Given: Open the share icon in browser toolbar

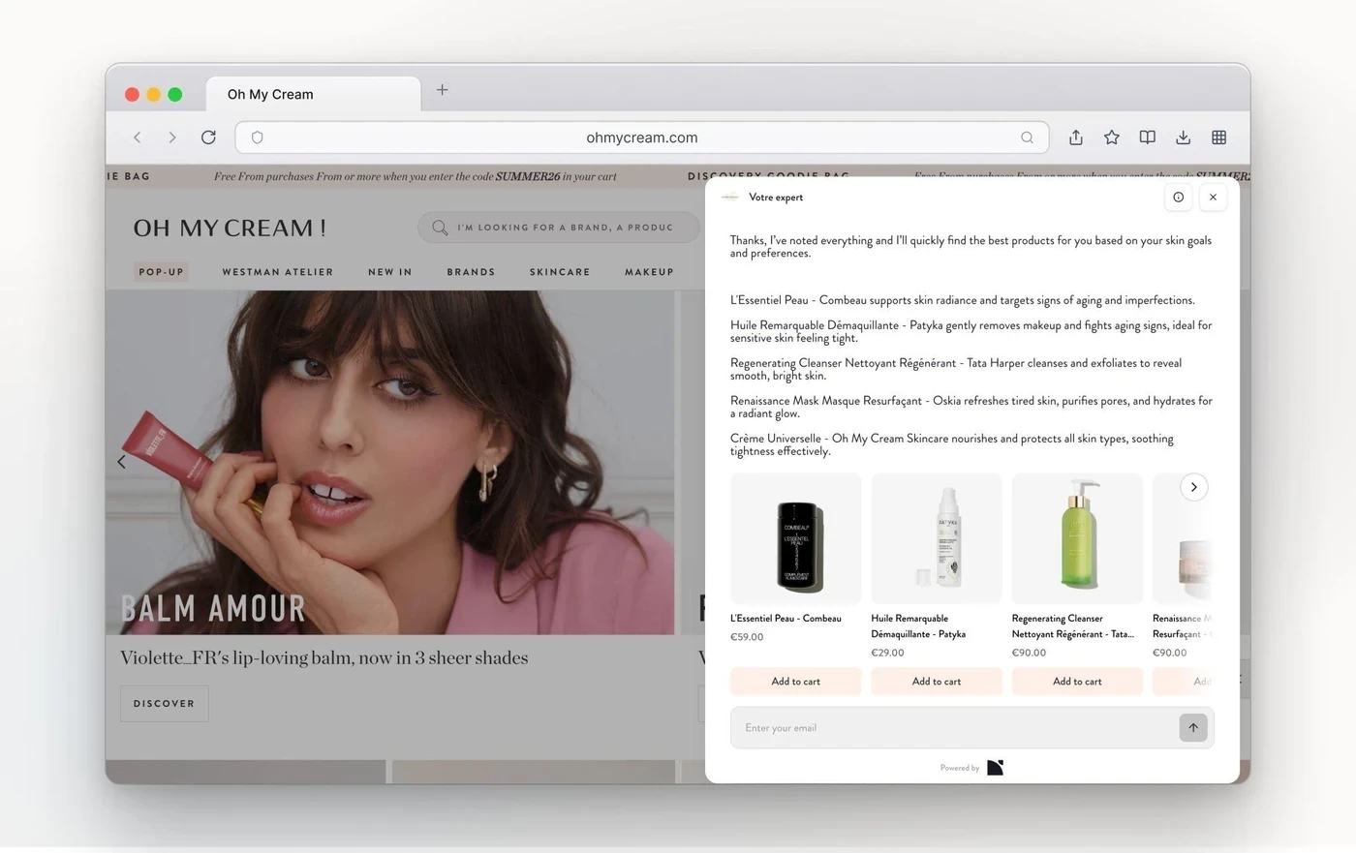Looking at the screenshot, I should pos(1076,137).
